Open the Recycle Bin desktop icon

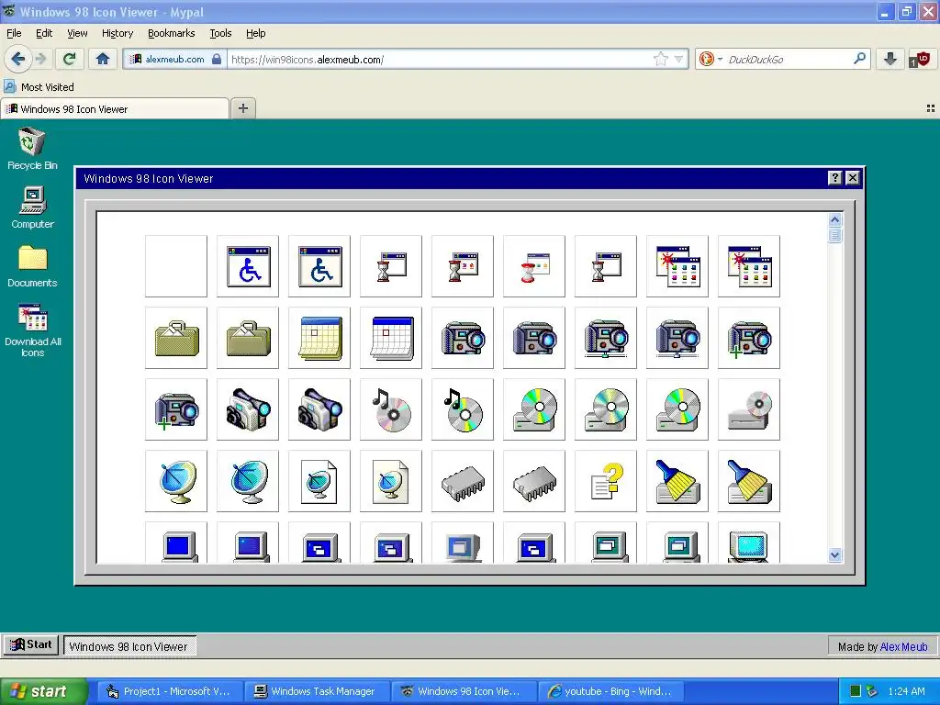pos(32,149)
